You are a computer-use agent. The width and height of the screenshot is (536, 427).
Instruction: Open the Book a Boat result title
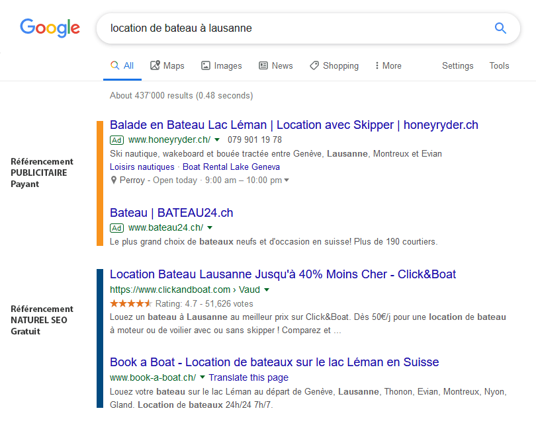pos(274,362)
